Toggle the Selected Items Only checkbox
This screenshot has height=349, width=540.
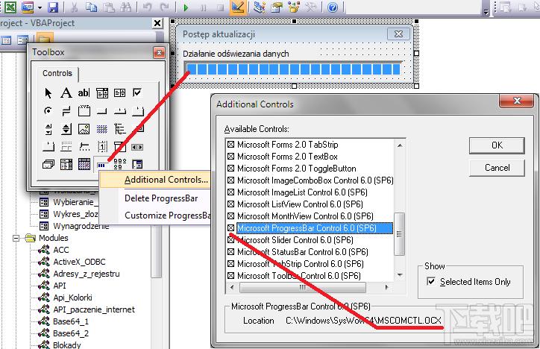[430, 282]
